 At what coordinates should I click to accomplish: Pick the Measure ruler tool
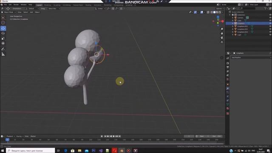point(3,54)
